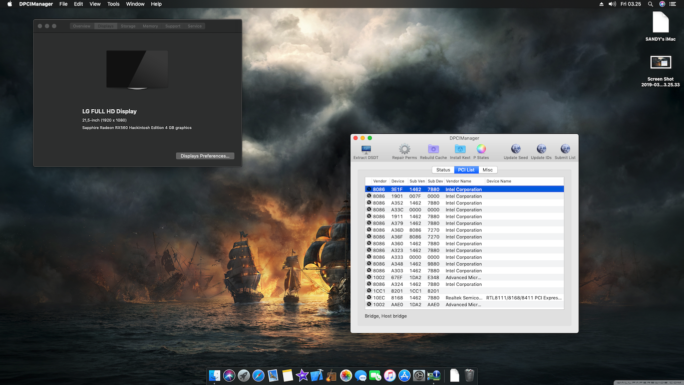This screenshot has width=684, height=385.
Task: Open System Preferences gear in Dock
Action: [x=419, y=375]
